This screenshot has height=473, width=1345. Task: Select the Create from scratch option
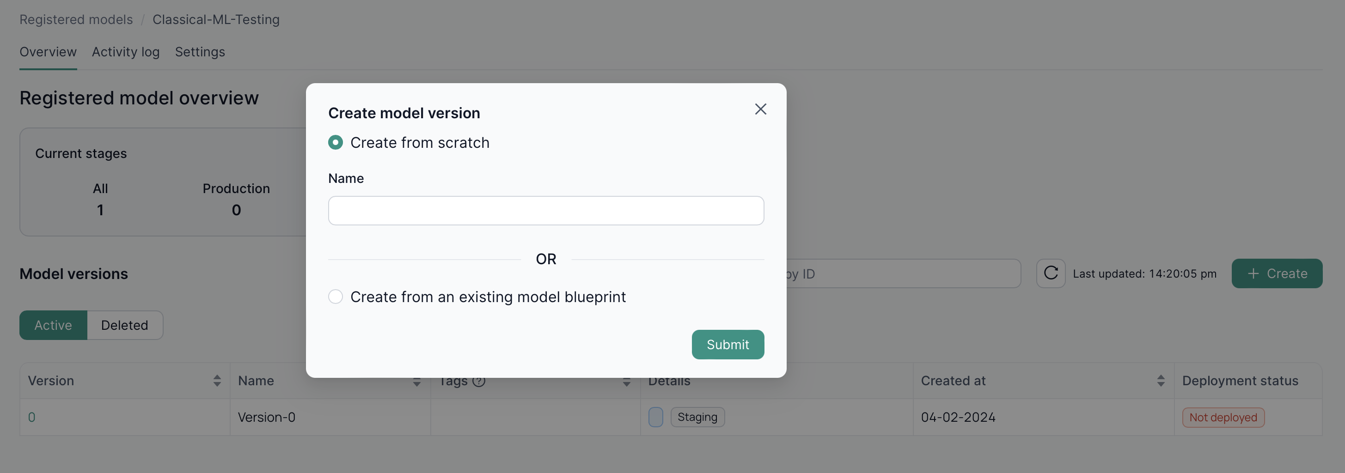335,142
